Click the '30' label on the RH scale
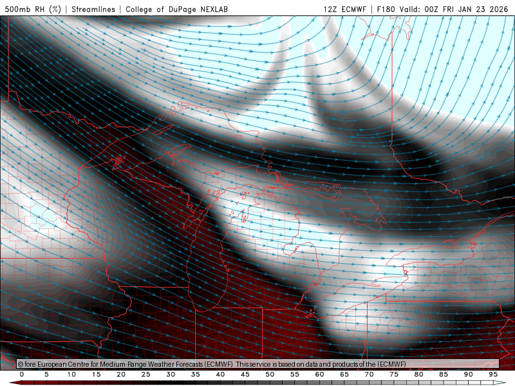This screenshot has width=515, height=386. (171, 374)
